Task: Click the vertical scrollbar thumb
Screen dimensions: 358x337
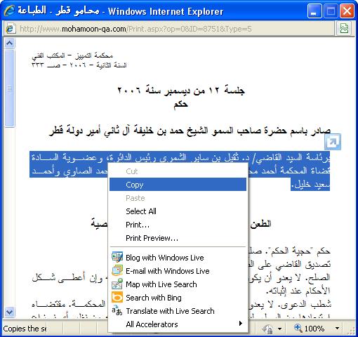Action: 10,88
